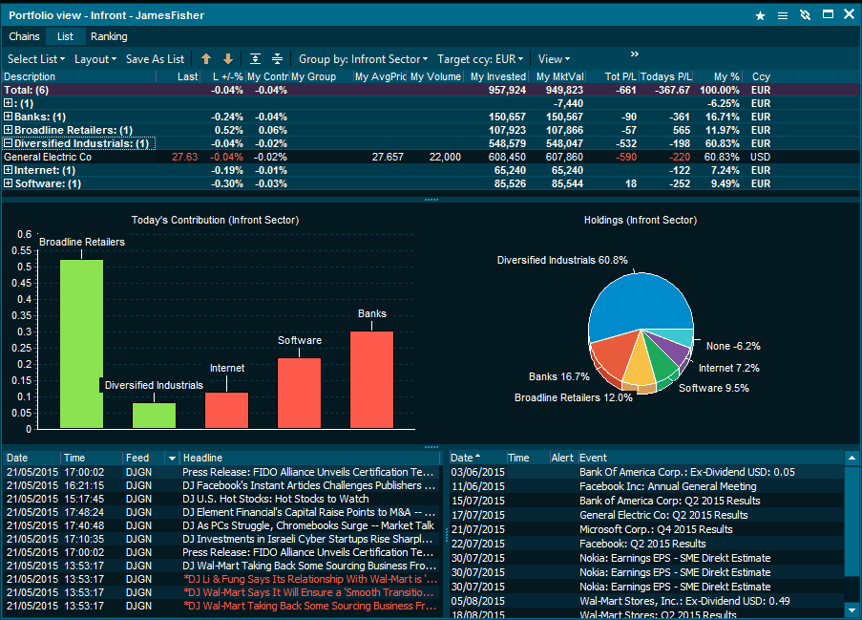Image resolution: width=862 pixels, height=620 pixels.
Task: Sort events by the Alert column header
Action: [562, 459]
